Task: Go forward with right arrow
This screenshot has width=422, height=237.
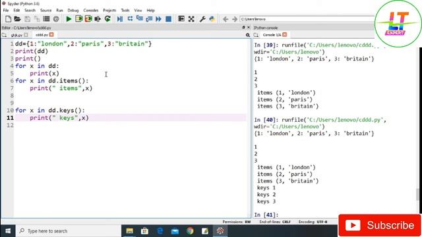Action: point(235,19)
